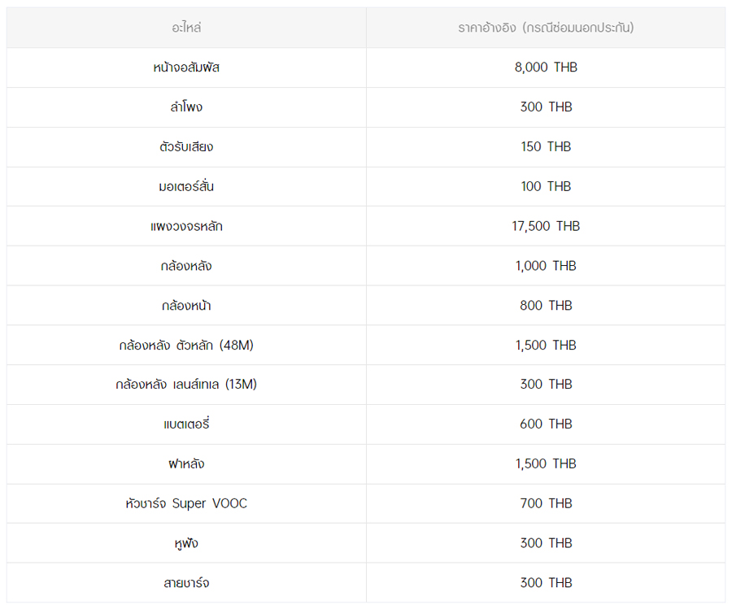This screenshot has width=732, height=609.
Task: Select the มอเตอร์สั่น row label
Action: pyautogui.click(x=186, y=186)
